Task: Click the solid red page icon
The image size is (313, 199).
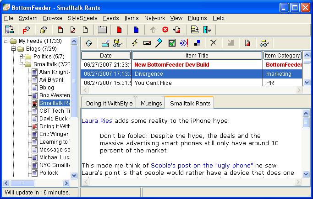Action: [119, 30]
